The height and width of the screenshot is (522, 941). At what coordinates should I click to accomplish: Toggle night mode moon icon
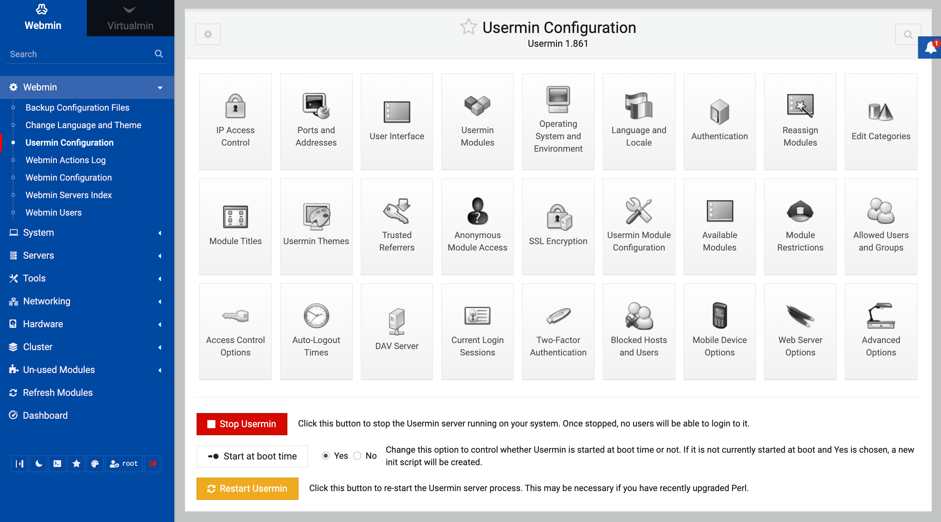[38, 463]
